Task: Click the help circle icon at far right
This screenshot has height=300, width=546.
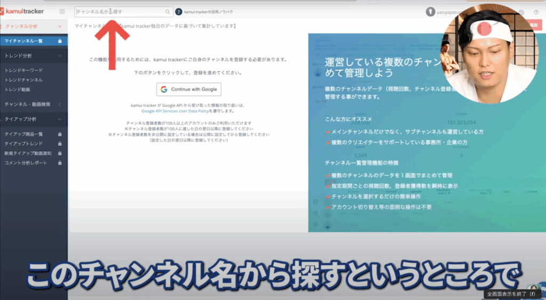Action: 536,12
